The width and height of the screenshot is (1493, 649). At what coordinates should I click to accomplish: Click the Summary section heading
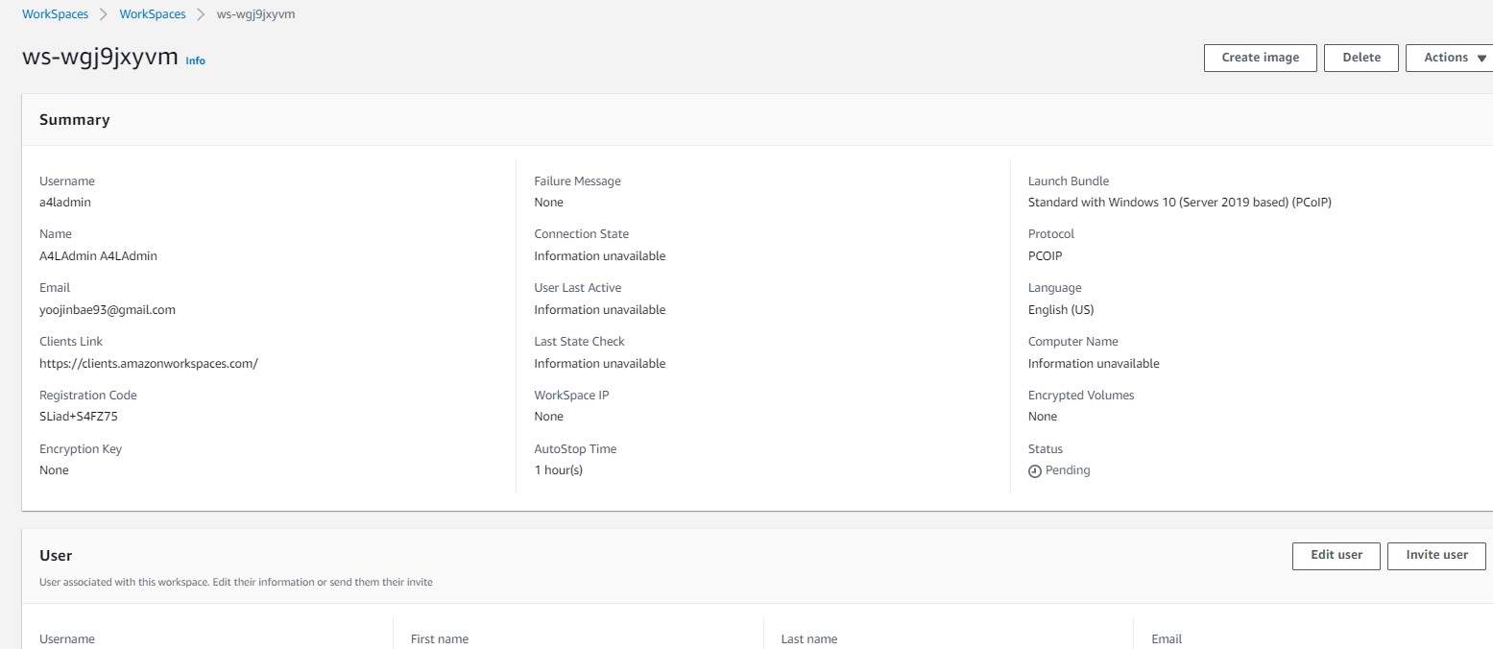(76, 119)
